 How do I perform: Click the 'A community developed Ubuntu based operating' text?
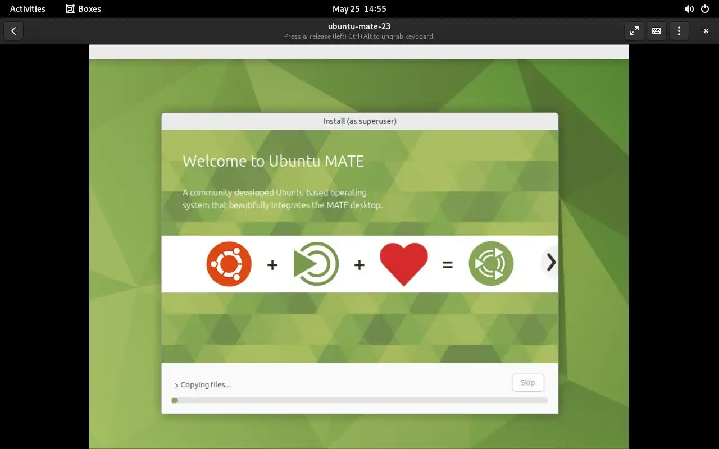tap(275, 193)
